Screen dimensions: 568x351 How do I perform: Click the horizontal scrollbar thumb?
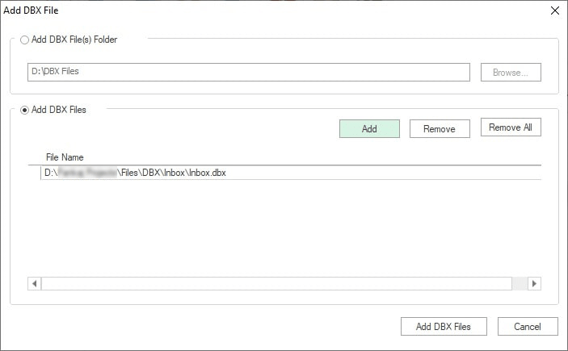[x=275, y=284]
